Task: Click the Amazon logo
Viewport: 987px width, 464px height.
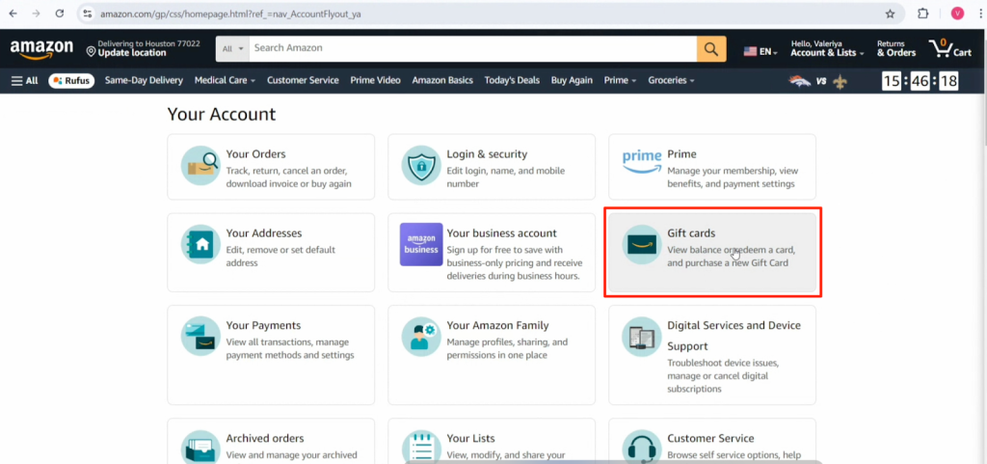Action: pyautogui.click(x=41, y=48)
